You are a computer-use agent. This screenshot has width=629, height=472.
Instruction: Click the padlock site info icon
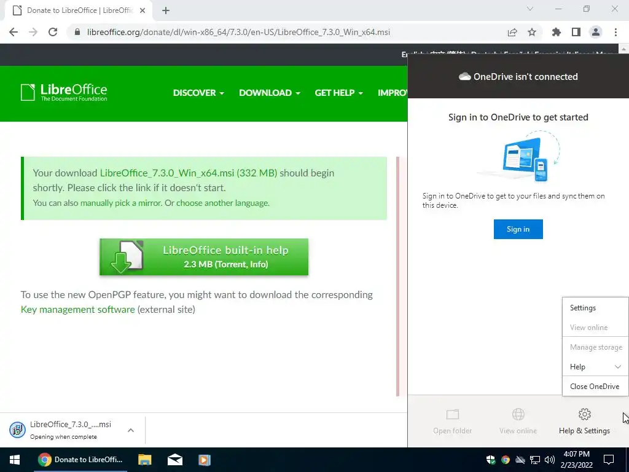click(x=77, y=32)
